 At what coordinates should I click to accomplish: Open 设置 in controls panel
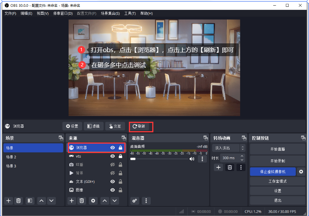[x=277, y=191]
